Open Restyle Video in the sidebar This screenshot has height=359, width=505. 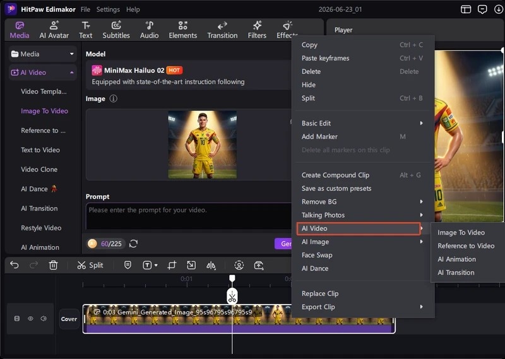click(41, 228)
